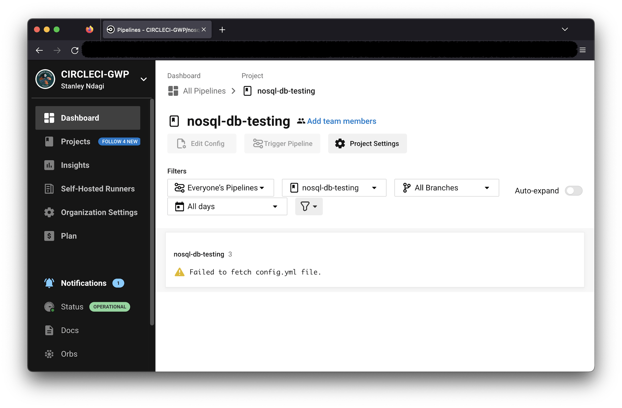Open the Insights sidebar icon
This screenshot has height=408, width=622.
[49, 165]
